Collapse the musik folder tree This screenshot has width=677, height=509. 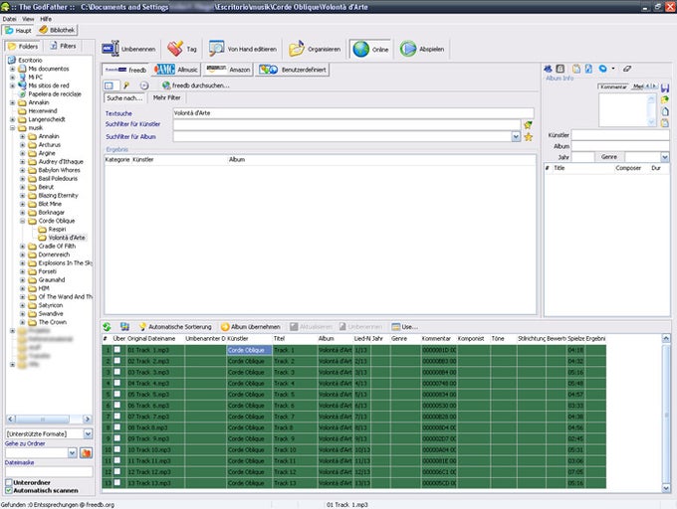point(13,128)
